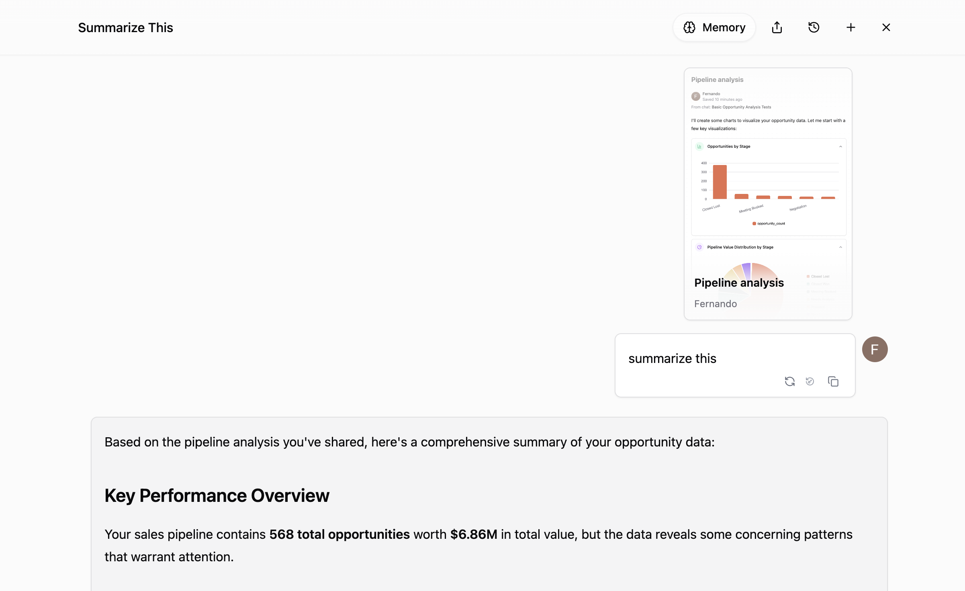Click the restore checkpoint key icon
Viewport: 965px width, 591px height.
(x=810, y=381)
